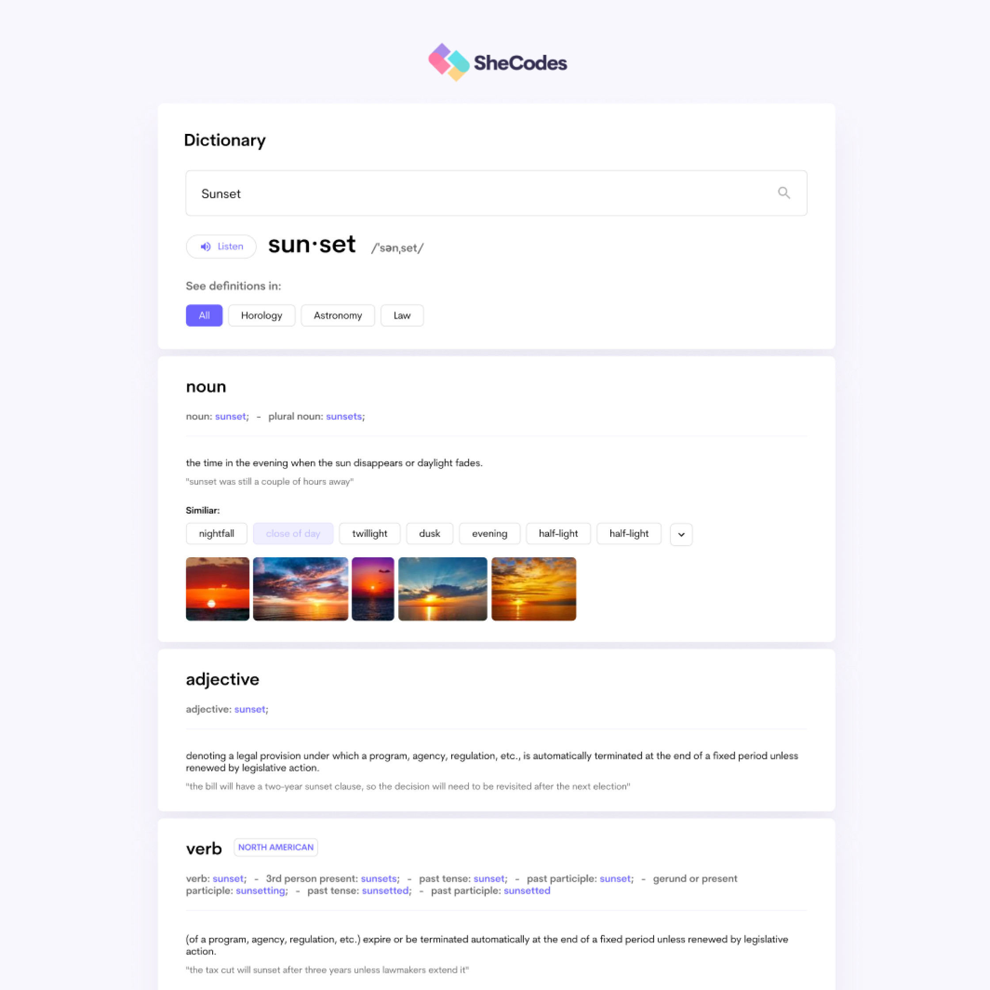This screenshot has width=990, height=990.
Task: Select the Astronomy category filter
Action: (x=337, y=316)
